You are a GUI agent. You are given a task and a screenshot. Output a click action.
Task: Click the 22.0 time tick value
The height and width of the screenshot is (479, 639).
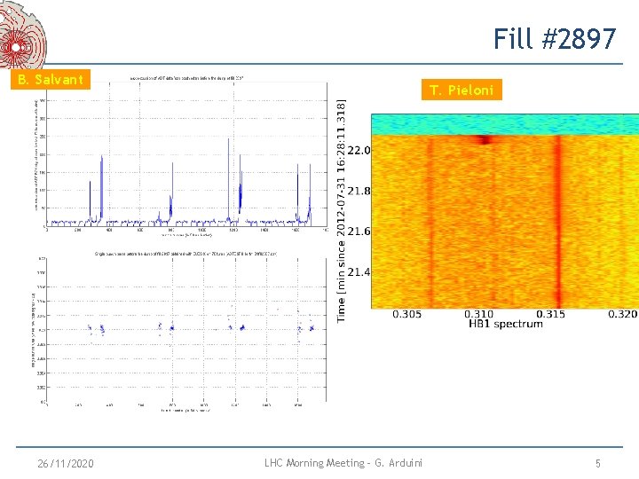click(x=359, y=150)
